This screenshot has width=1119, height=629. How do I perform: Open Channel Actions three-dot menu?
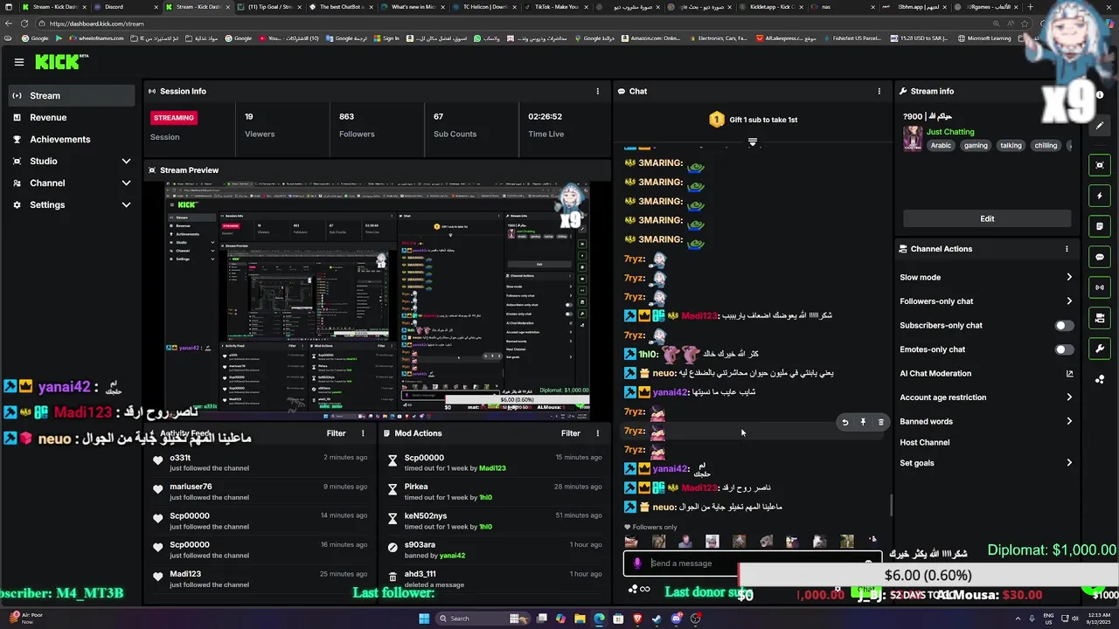point(1067,249)
